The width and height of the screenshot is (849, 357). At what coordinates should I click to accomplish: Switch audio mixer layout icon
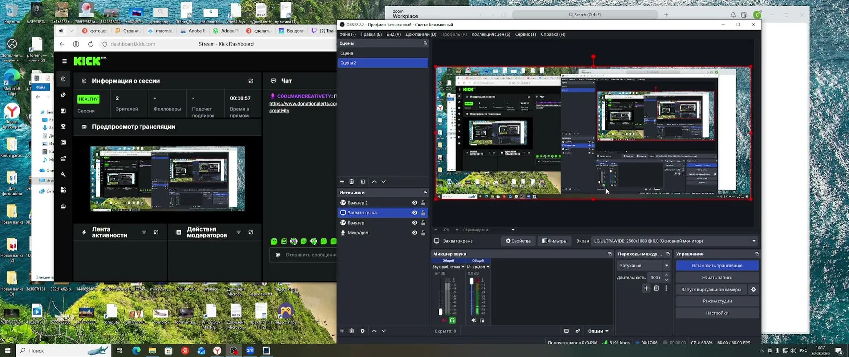coord(566,331)
